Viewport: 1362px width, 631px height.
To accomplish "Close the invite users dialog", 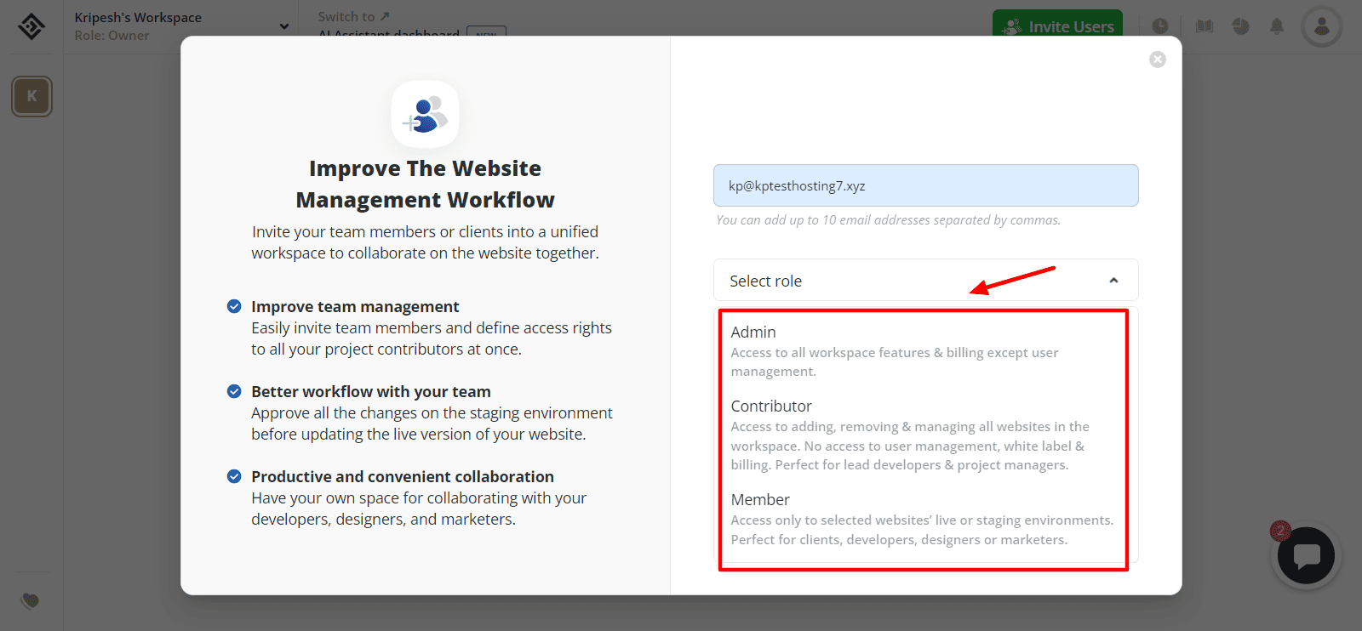I will coord(1158,60).
